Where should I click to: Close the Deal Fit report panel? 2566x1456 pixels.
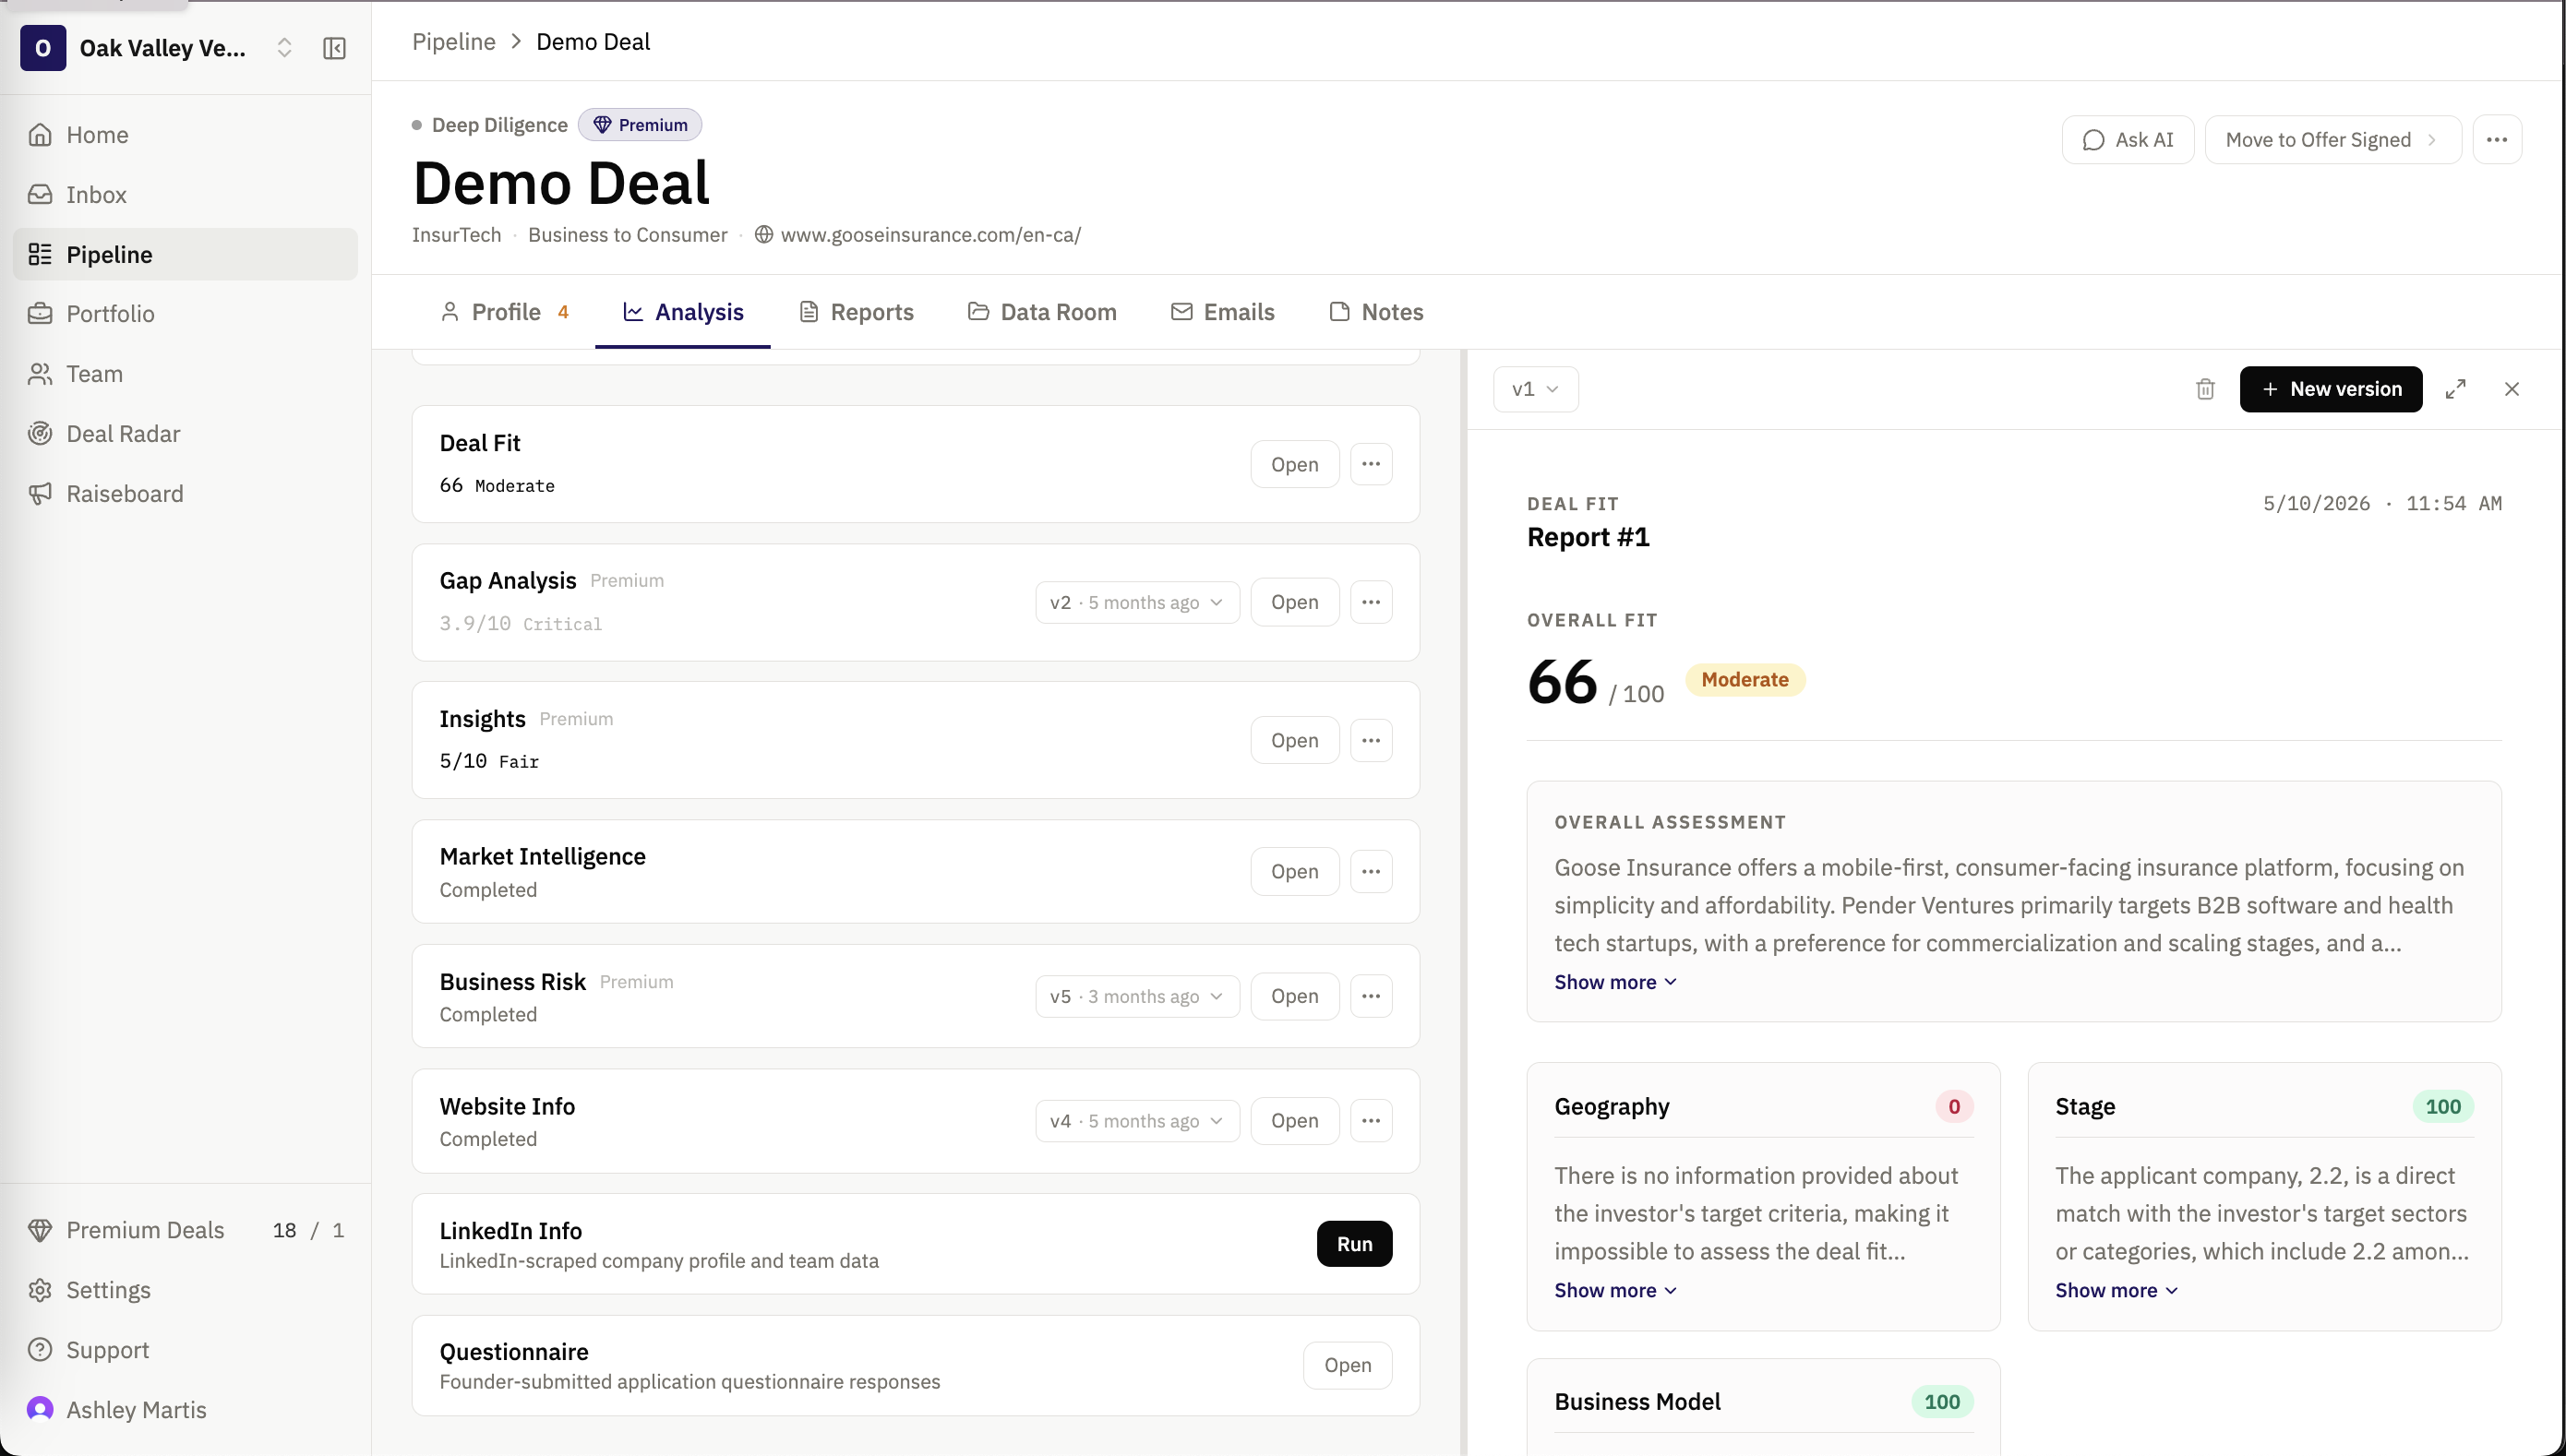(2512, 390)
